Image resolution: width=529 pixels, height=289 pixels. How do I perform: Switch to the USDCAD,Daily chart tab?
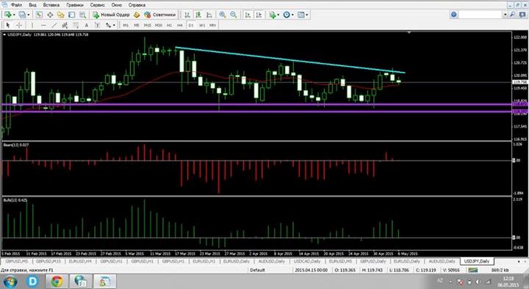[x=307, y=261]
